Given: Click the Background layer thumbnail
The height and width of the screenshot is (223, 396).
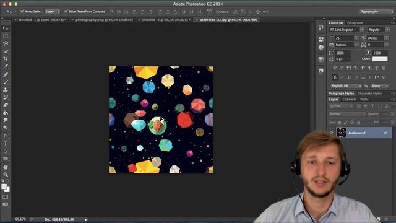Looking at the screenshot, I should [x=341, y=133].
